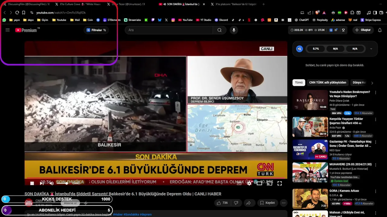The height and width of the screenshot is (217, 387).
Task: Select the Tümü filter chip
Action: (x=299, y=83)
